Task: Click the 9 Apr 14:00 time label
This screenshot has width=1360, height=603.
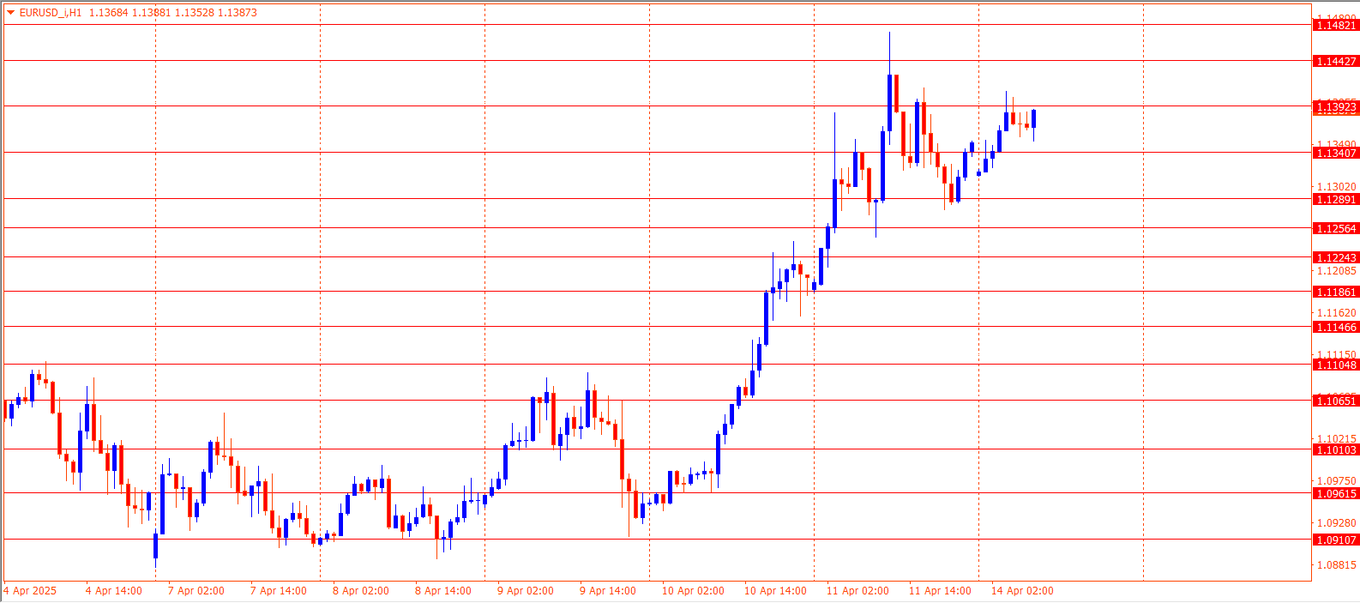Action: point(608,591)
